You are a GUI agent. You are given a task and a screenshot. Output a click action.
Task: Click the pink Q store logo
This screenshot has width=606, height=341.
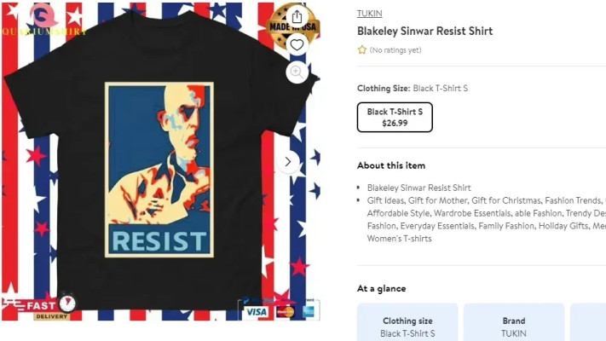(x=43, y=15)
